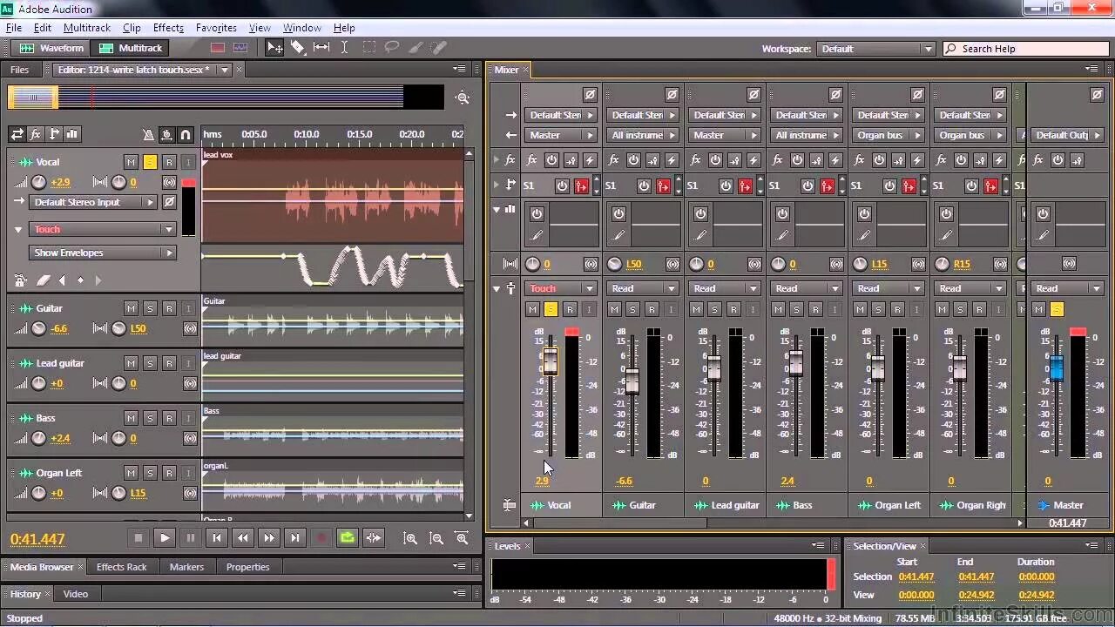Click the Record transport button
This screenshot has height=627, width=1115.
point(321,538)
